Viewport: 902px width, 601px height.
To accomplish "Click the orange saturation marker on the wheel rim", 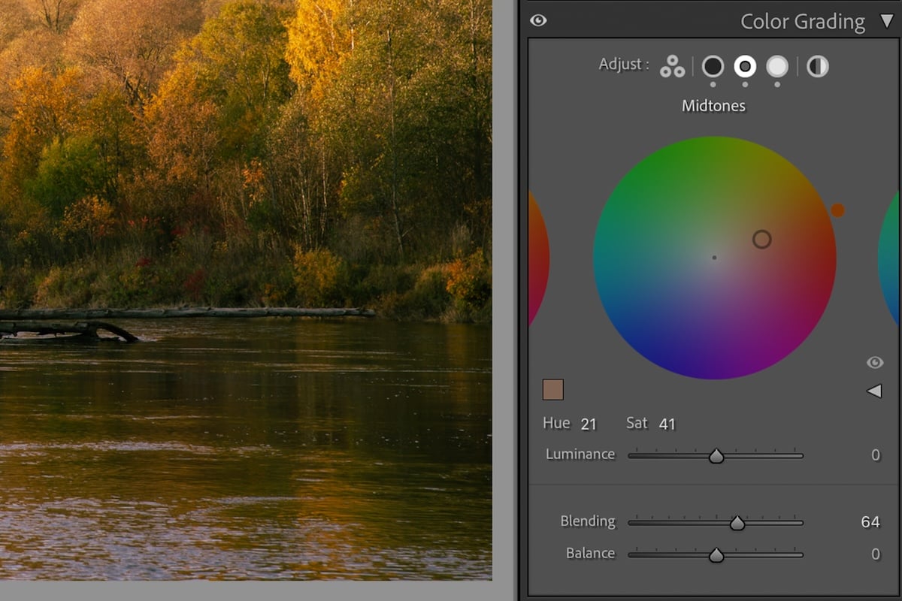I will click(x=840, y=211).
